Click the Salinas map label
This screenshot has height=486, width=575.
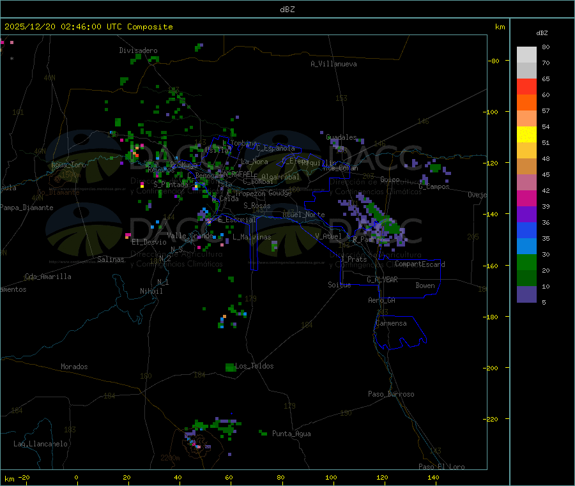pyautogui.click(x=112, y=260)
